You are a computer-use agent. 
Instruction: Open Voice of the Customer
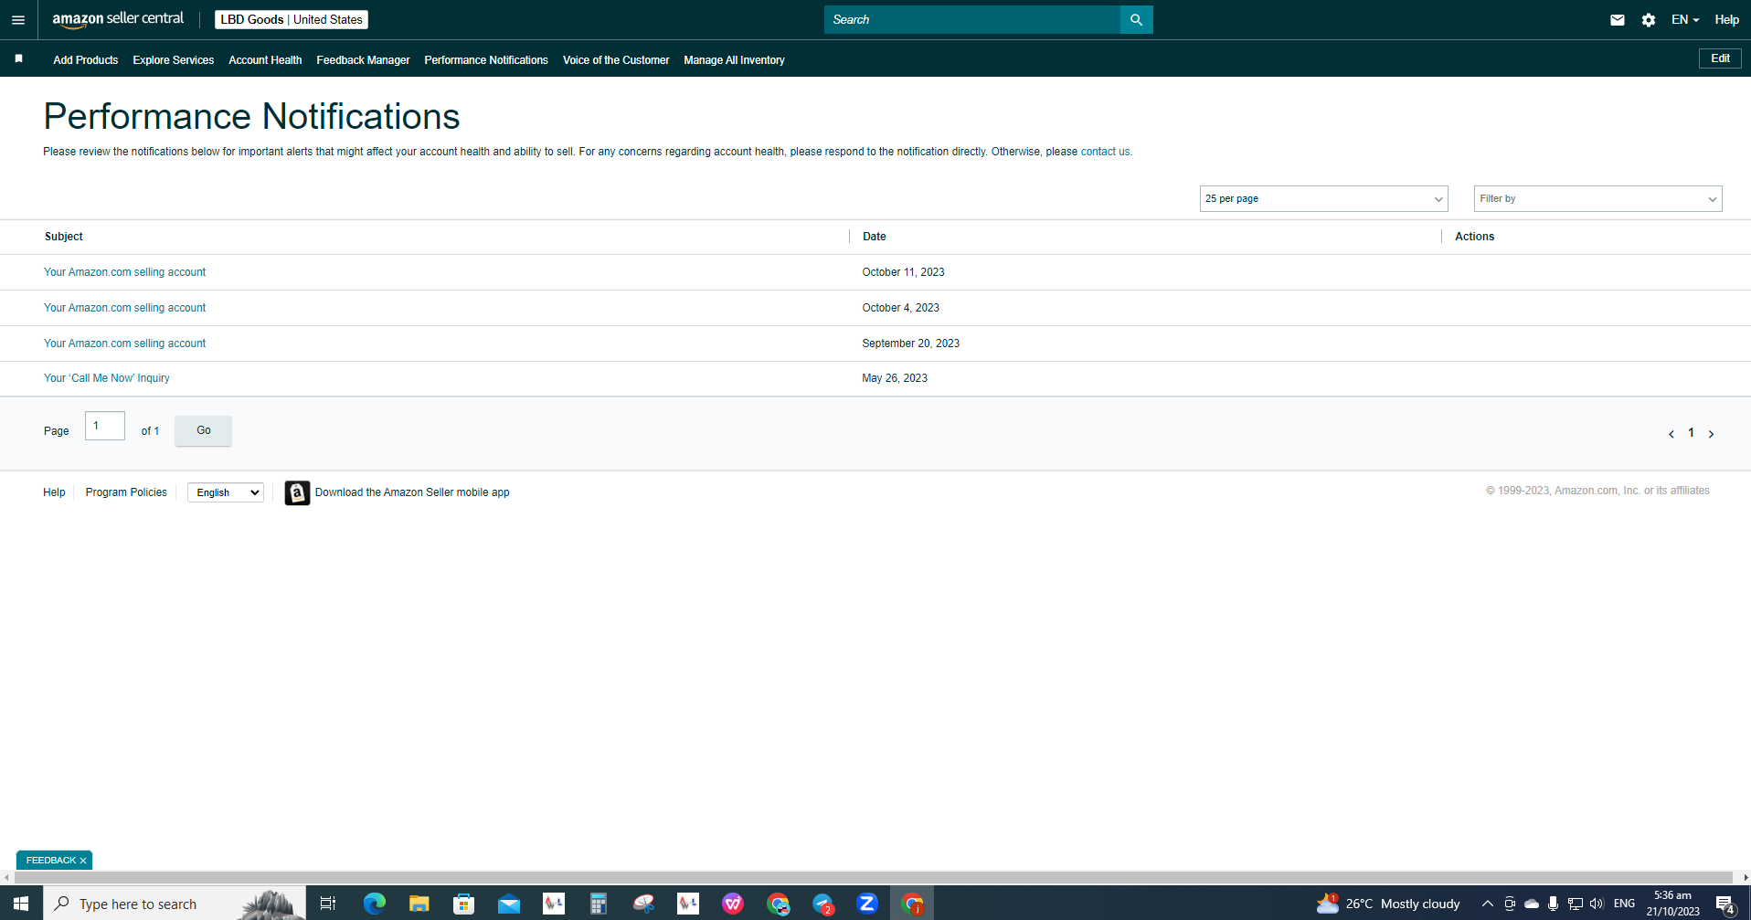point(616,60)
